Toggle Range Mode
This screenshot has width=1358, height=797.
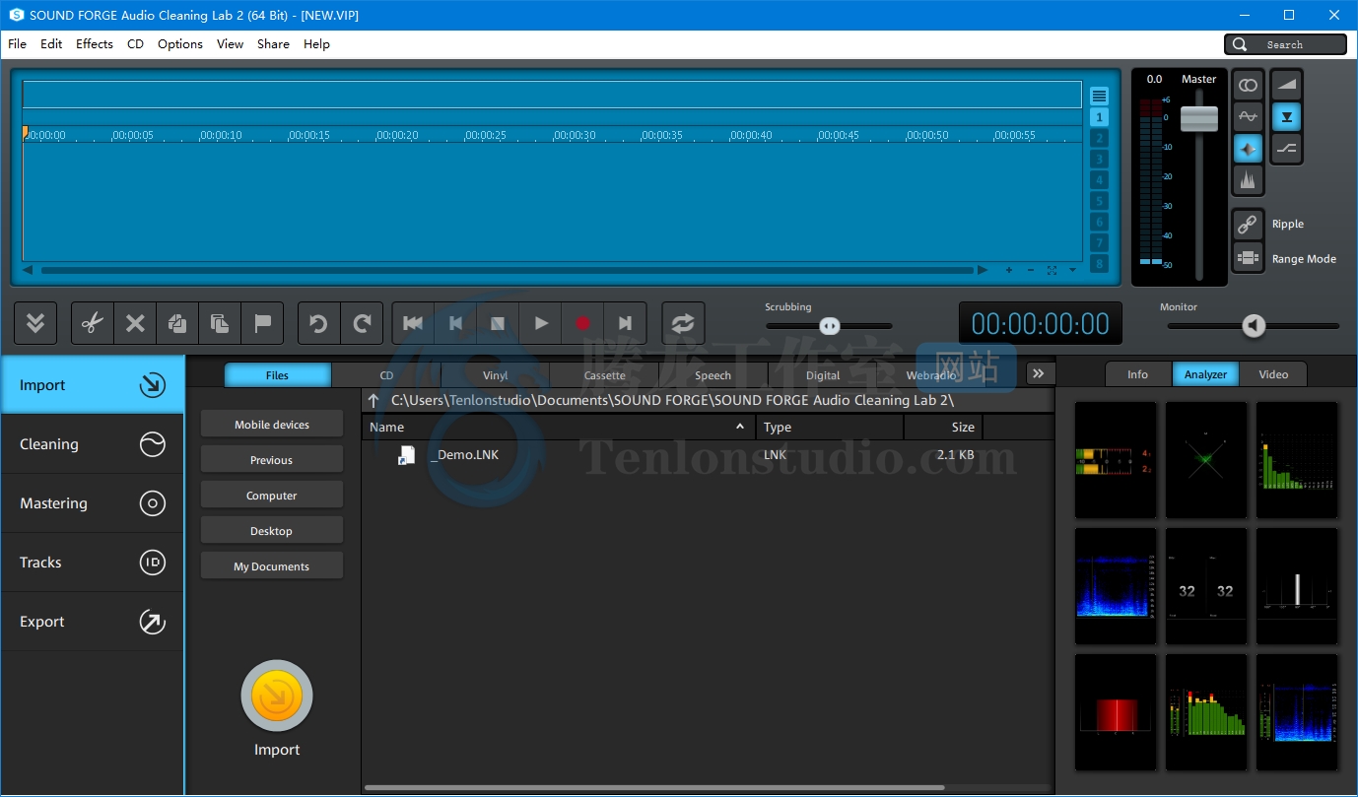click(1248, 258)
